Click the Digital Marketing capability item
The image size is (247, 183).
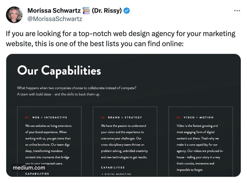[x=116, y=174]
